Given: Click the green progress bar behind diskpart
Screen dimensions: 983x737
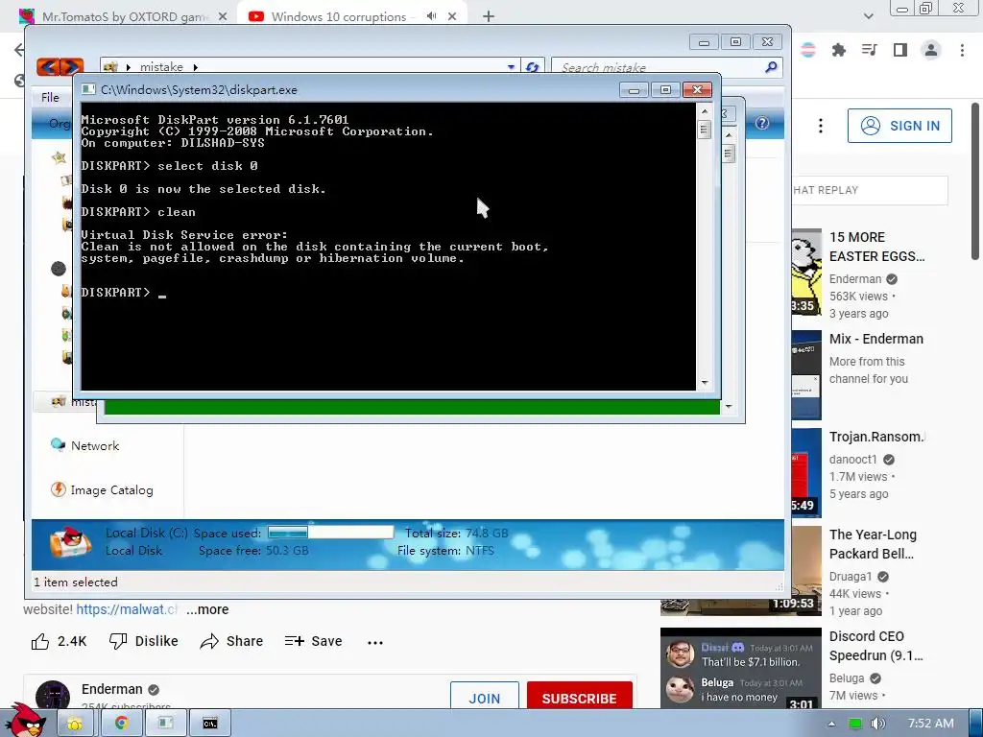Looking at the screenshot, I should tap(412, 407).
